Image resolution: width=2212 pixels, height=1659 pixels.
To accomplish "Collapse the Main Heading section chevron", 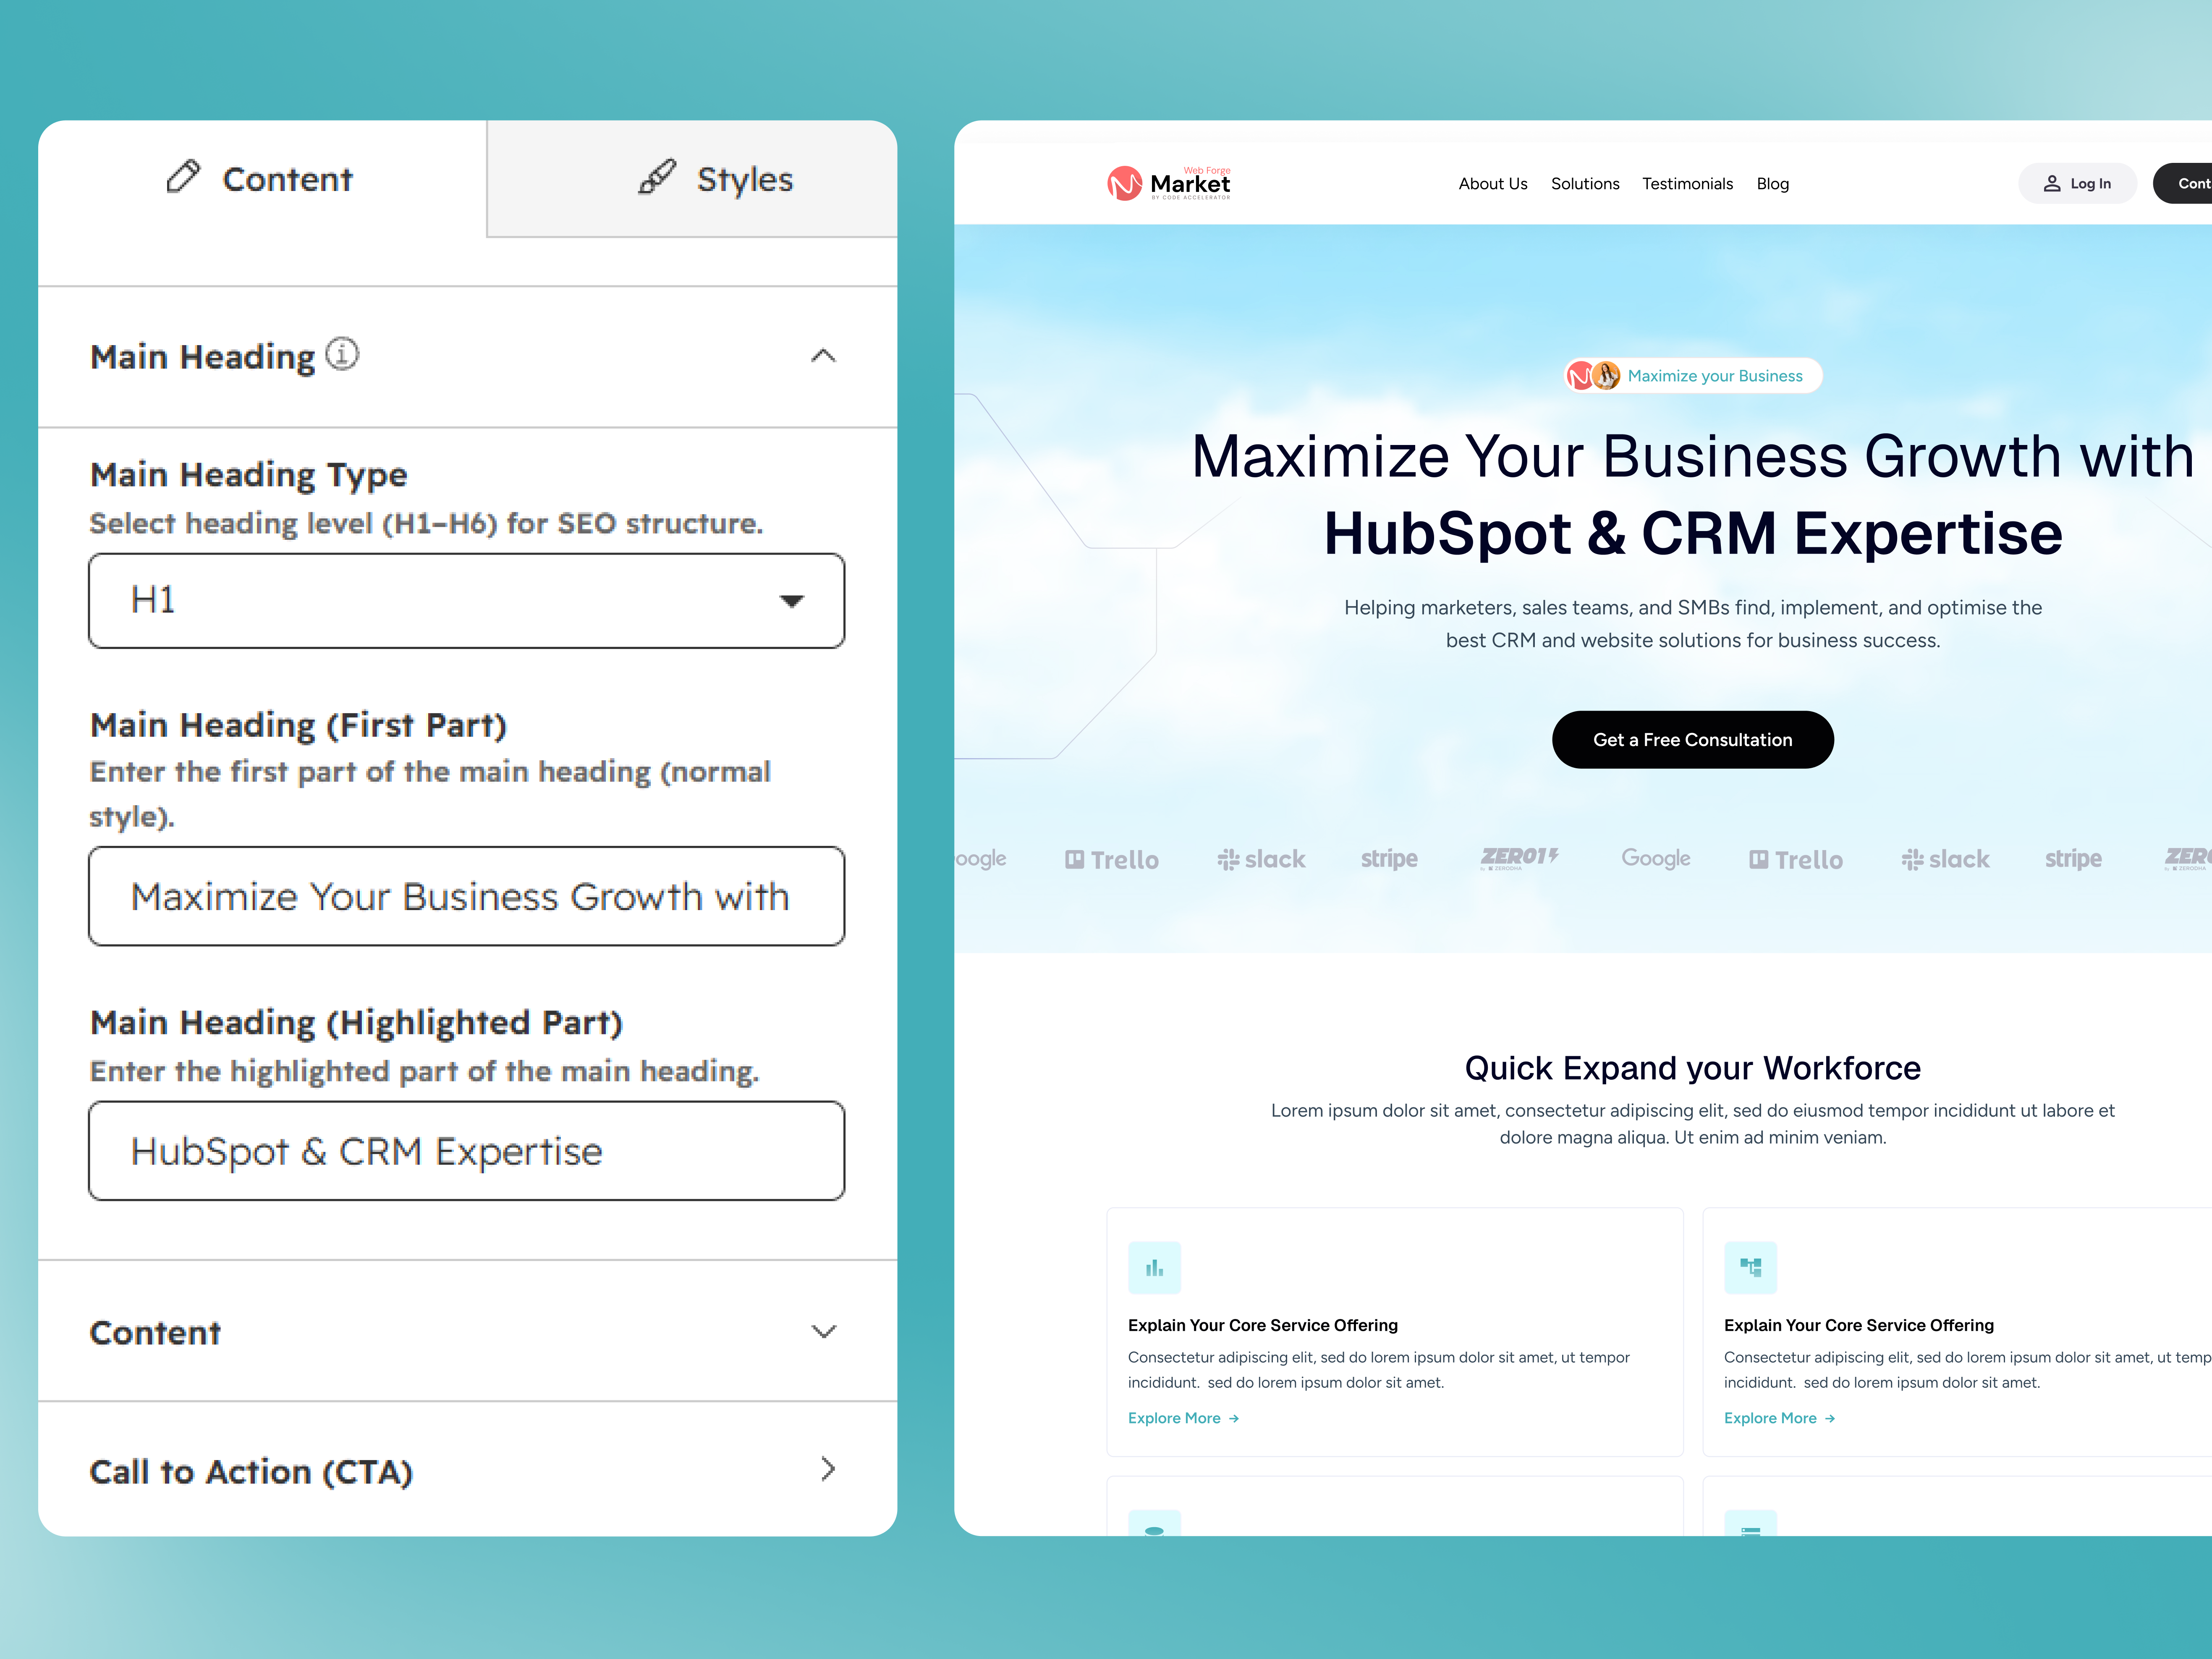I will [x=823, y=356].
